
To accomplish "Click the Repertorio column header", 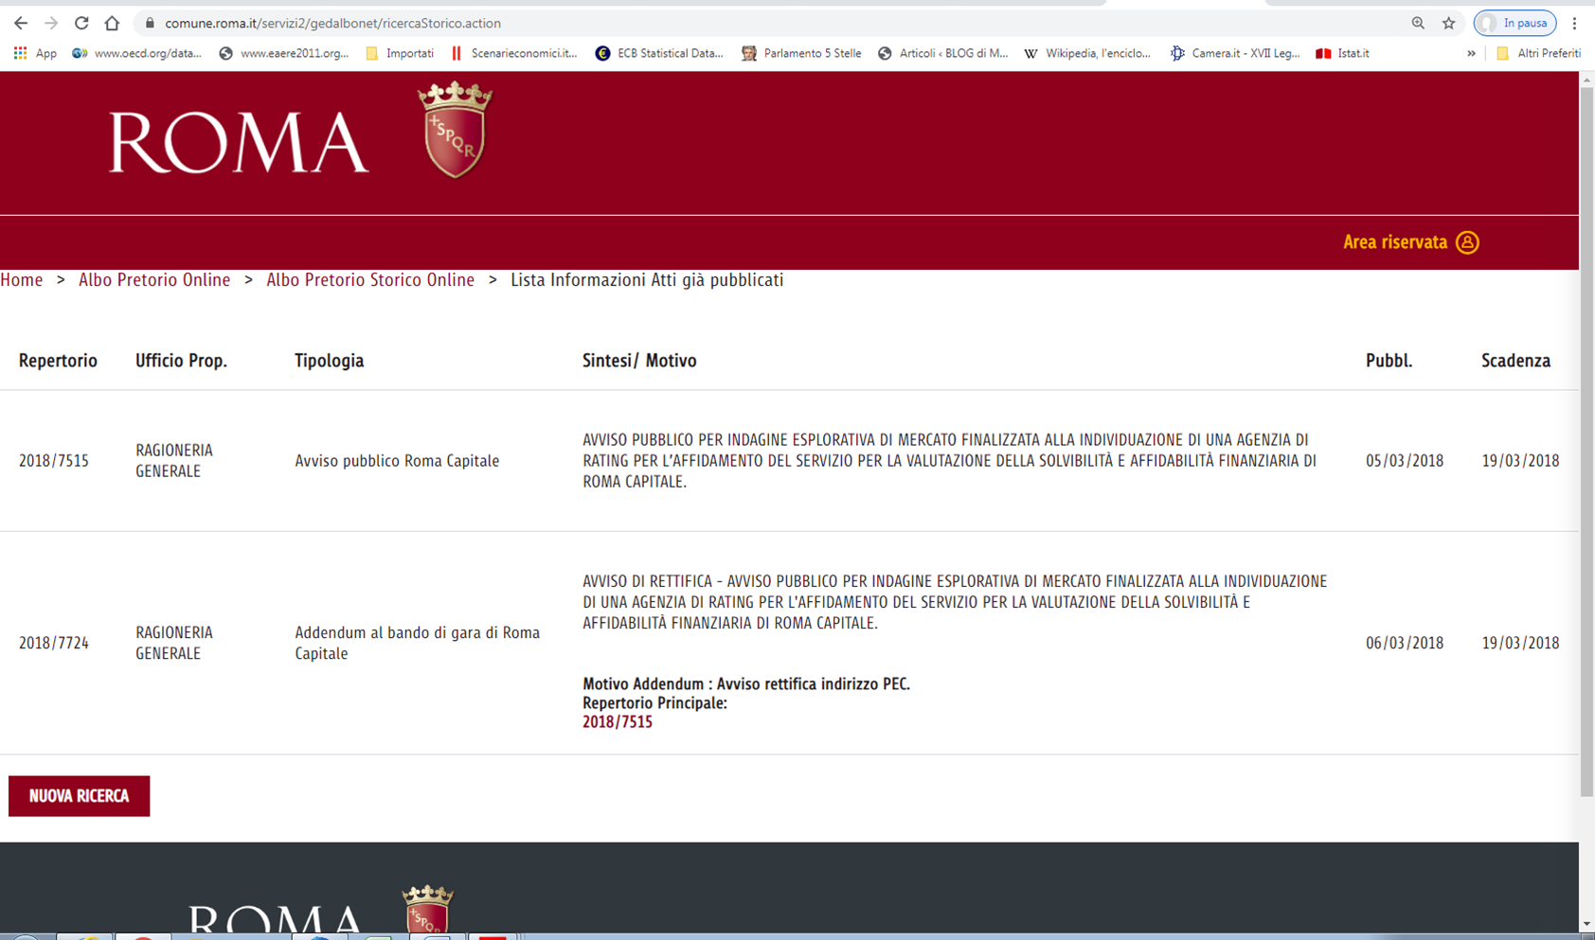I will coord(58,361).
